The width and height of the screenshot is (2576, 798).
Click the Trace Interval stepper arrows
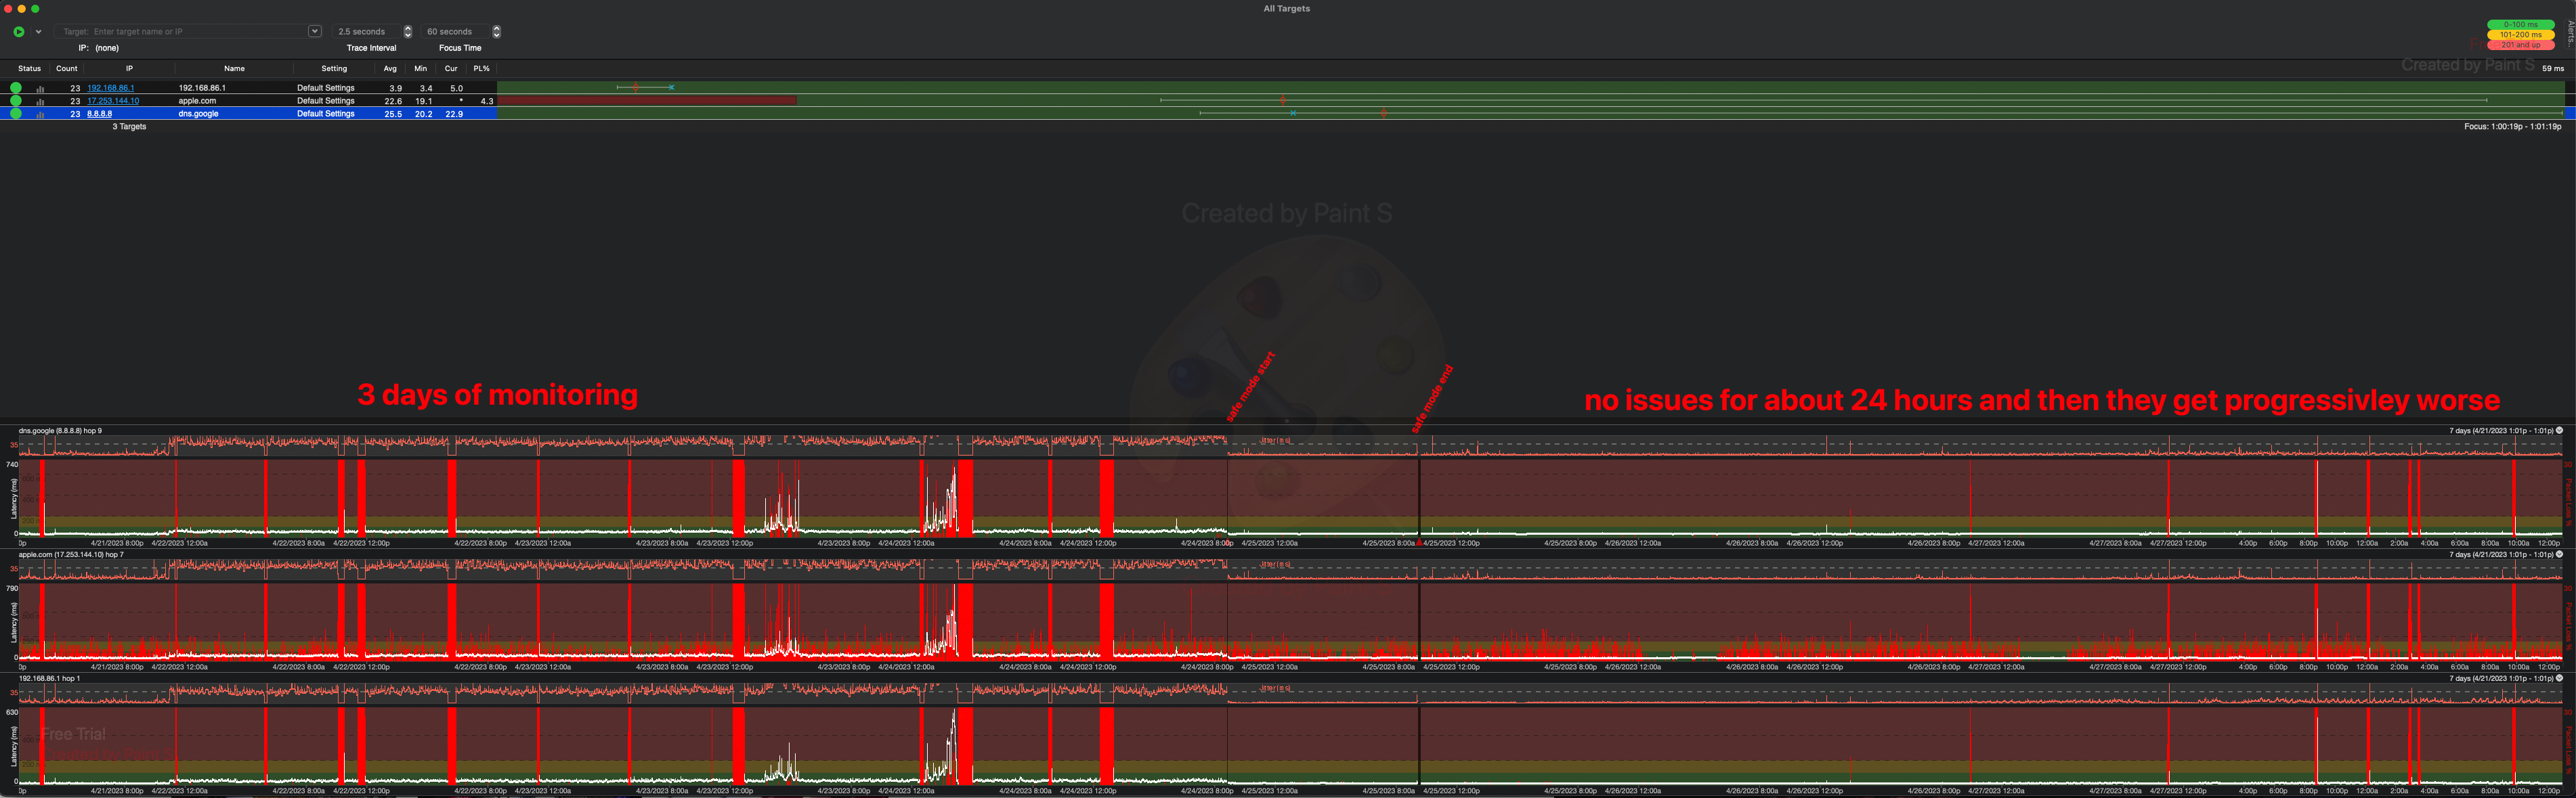coord(407,32)
